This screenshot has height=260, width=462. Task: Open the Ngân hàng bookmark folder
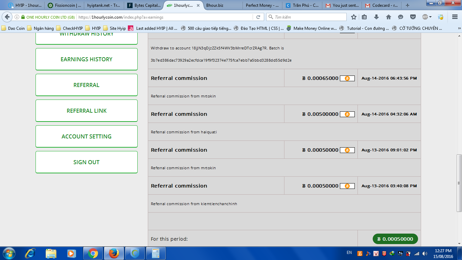click(41, 28)
